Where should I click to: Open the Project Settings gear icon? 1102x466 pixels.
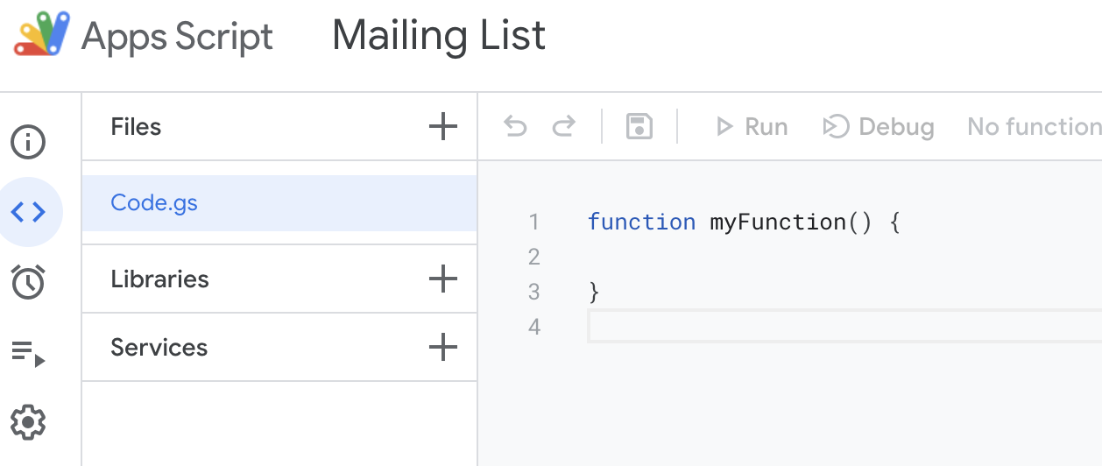(28, 423)
